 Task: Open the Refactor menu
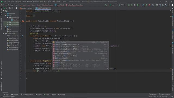(36, 2)
